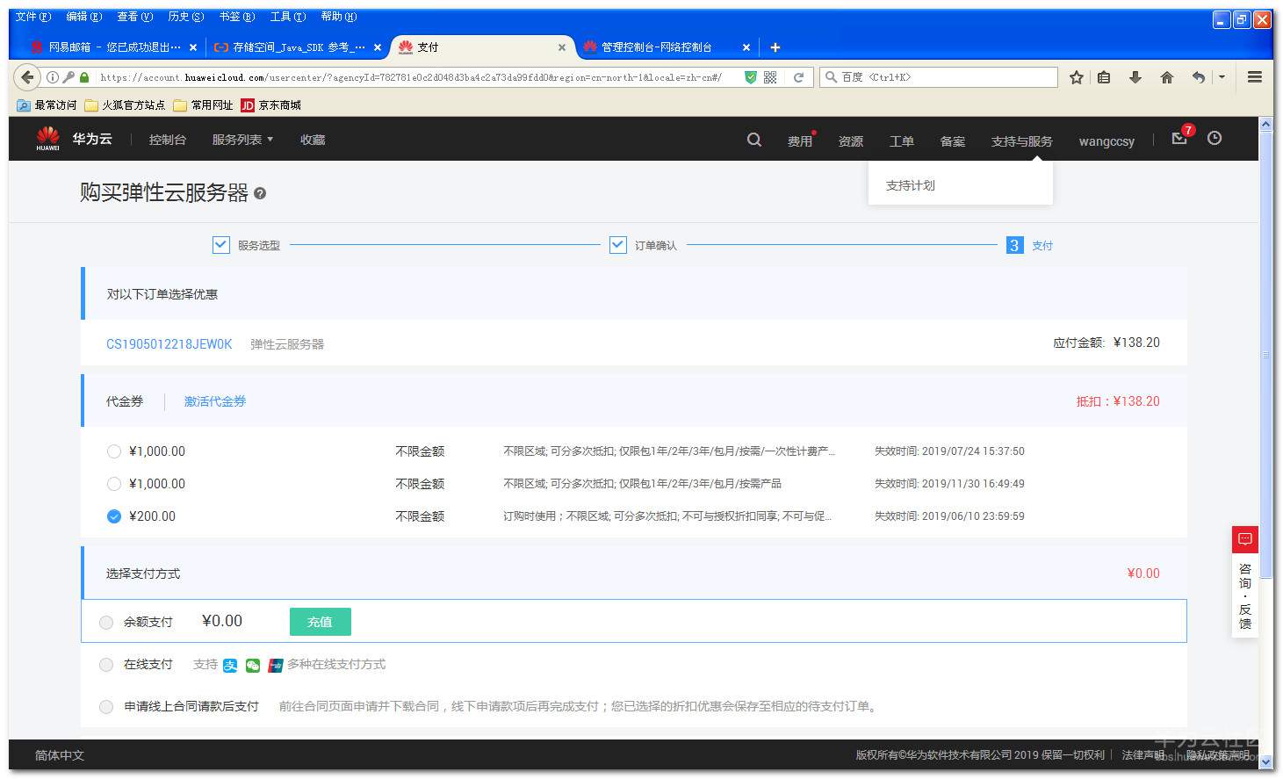The width and height of the screenshot is (1283, 779).
Task: Click the 服务选型 step checkbox
Action: click(x=221, y=245)
